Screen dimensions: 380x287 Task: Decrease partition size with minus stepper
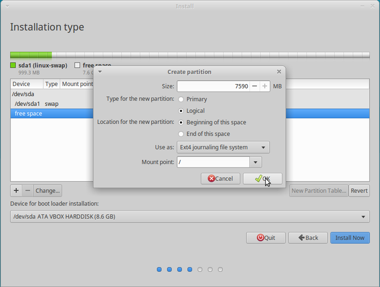tap(255, 86)
